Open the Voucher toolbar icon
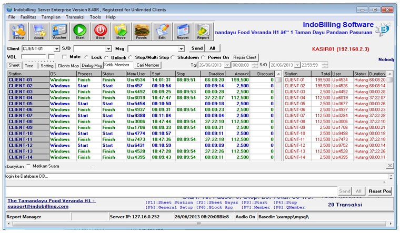The width and height of the screenshot is (400, 233). pos(59,32)
